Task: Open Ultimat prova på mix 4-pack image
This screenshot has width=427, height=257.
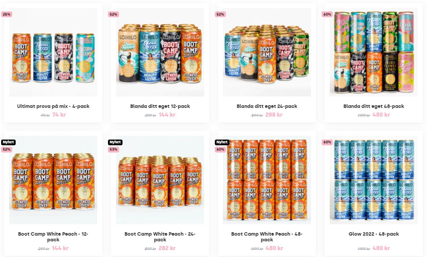Action: click(x=53, y=52)
